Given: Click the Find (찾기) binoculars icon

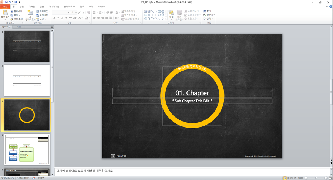Looking at the screenshot, I should coord(205,11).
